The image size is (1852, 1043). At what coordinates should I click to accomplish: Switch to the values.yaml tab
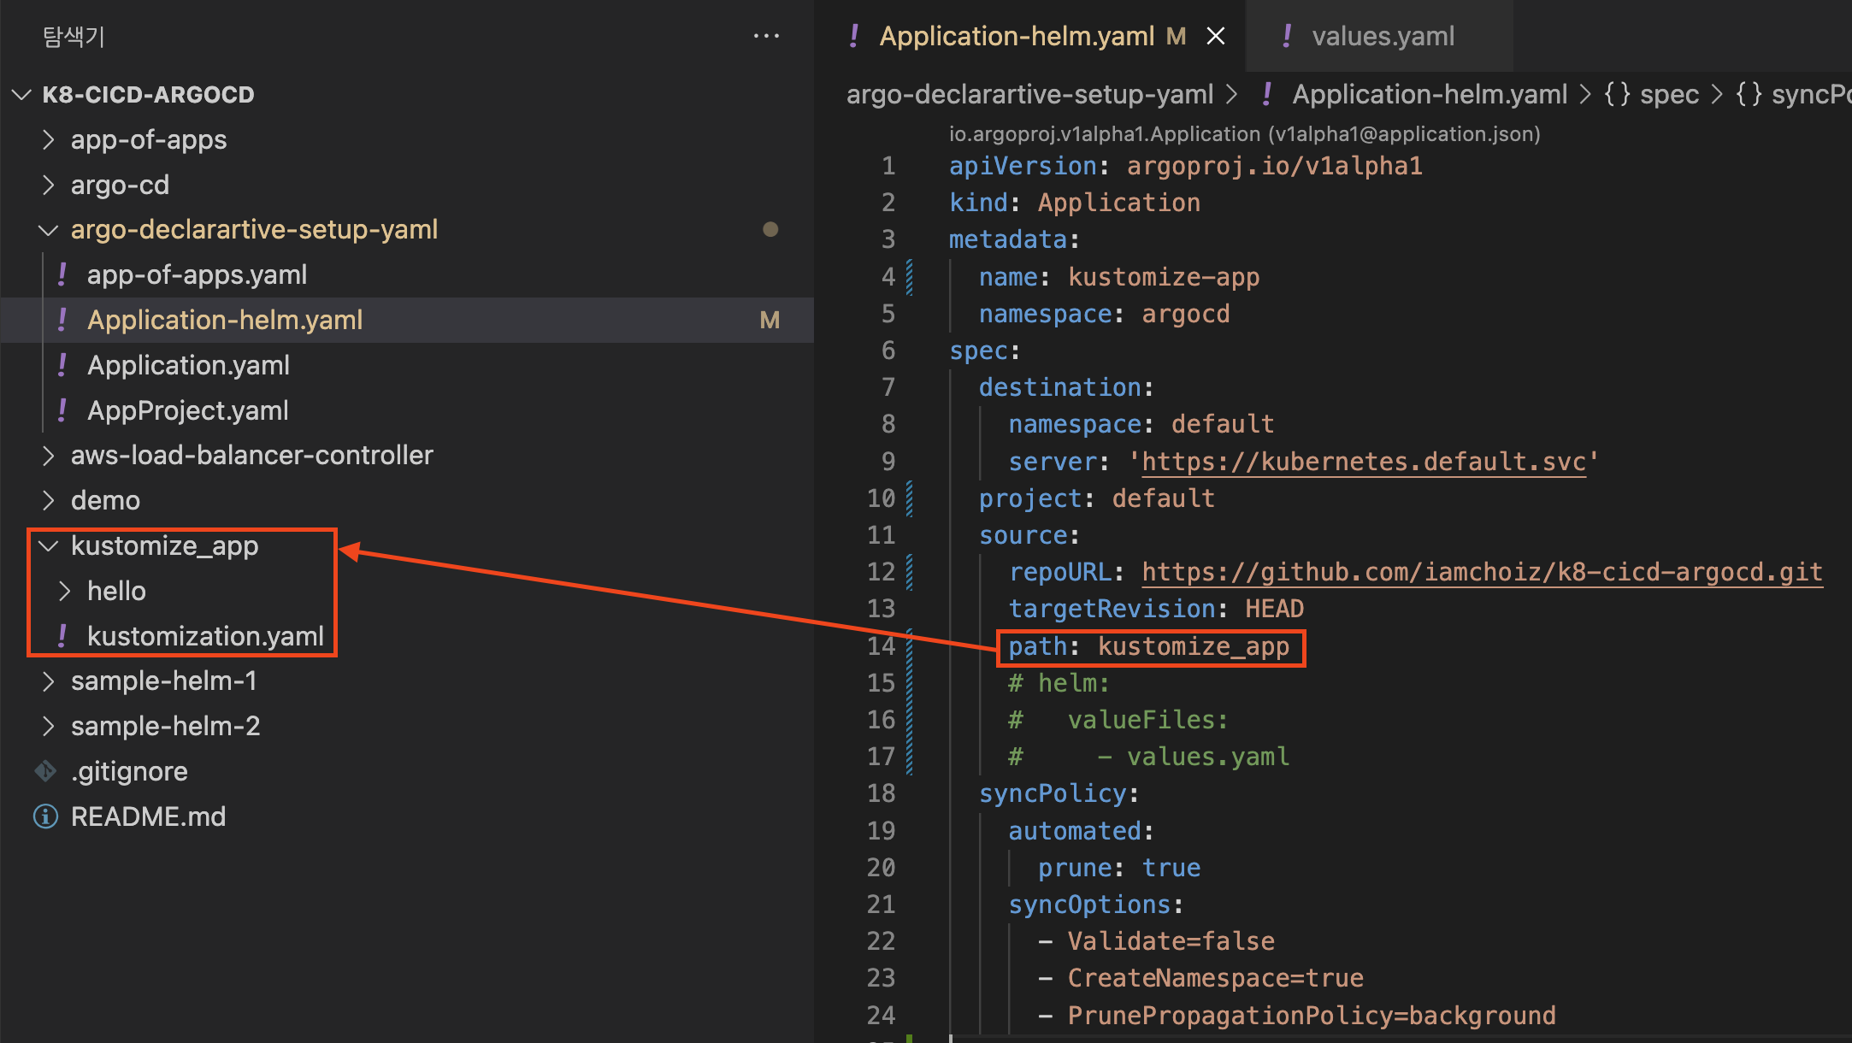tap(1379, 36)
